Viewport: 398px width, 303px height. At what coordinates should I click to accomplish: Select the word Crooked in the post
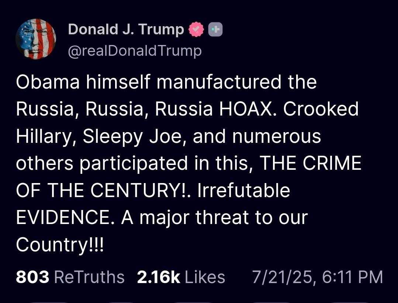click(321, 109)
